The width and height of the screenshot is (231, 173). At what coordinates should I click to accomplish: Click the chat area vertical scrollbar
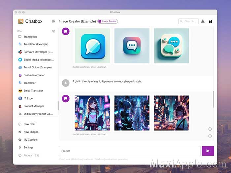[x=213, y=99]
